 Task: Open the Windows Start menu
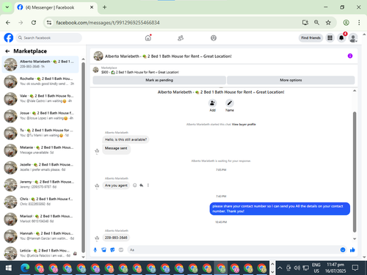8,268
